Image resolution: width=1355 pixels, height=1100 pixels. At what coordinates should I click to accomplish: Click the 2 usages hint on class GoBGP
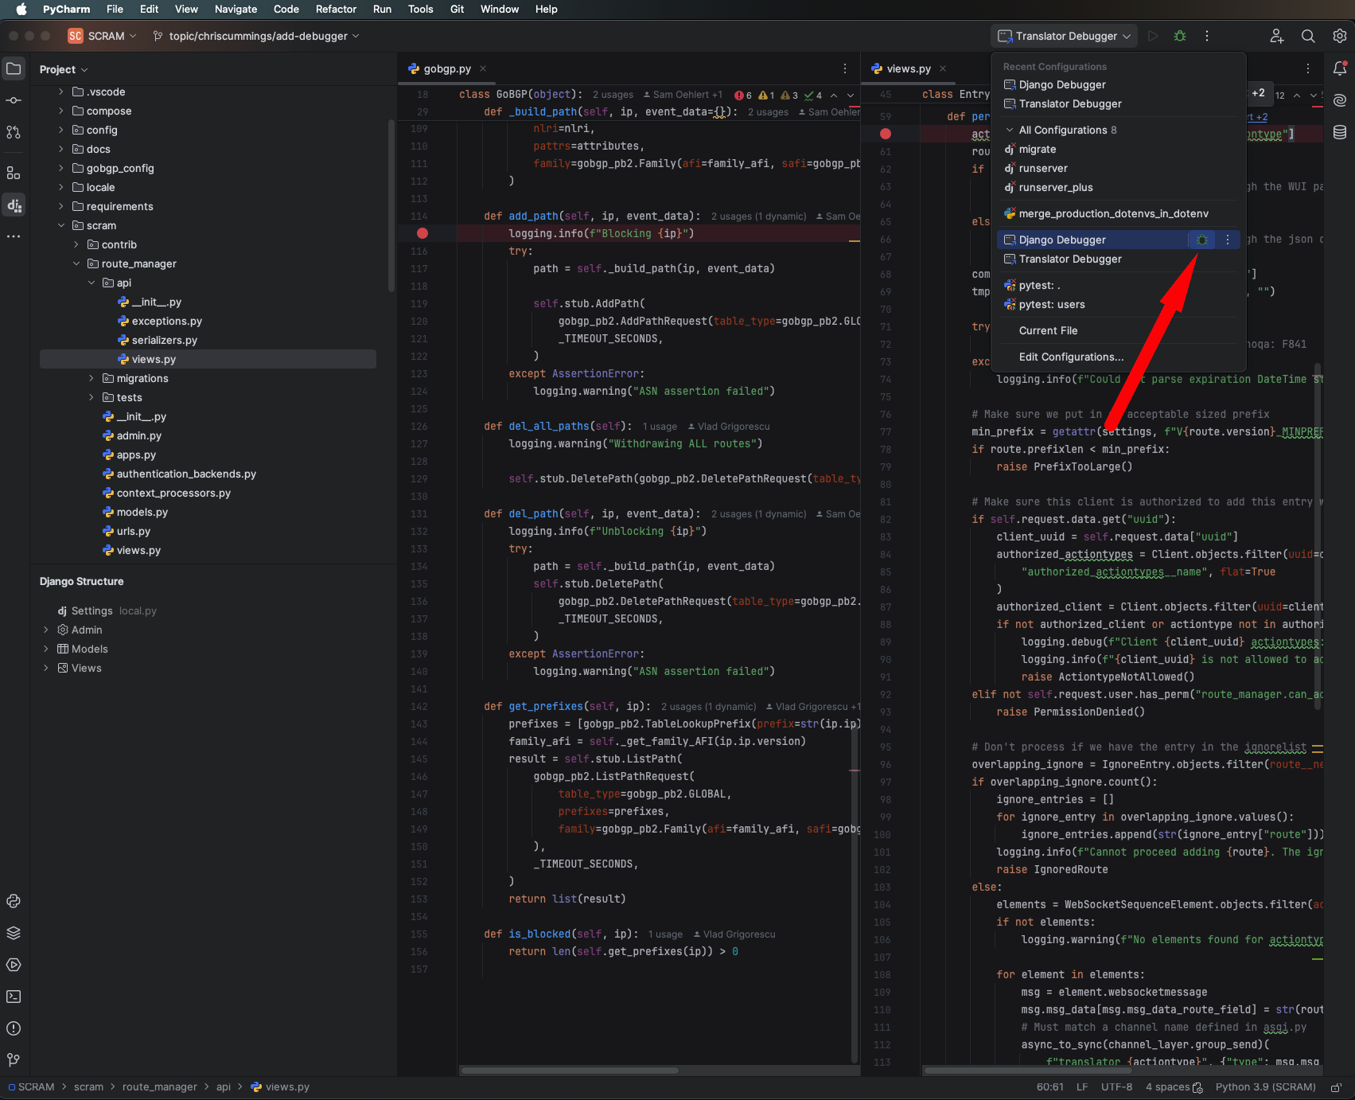tap(613, 95)
